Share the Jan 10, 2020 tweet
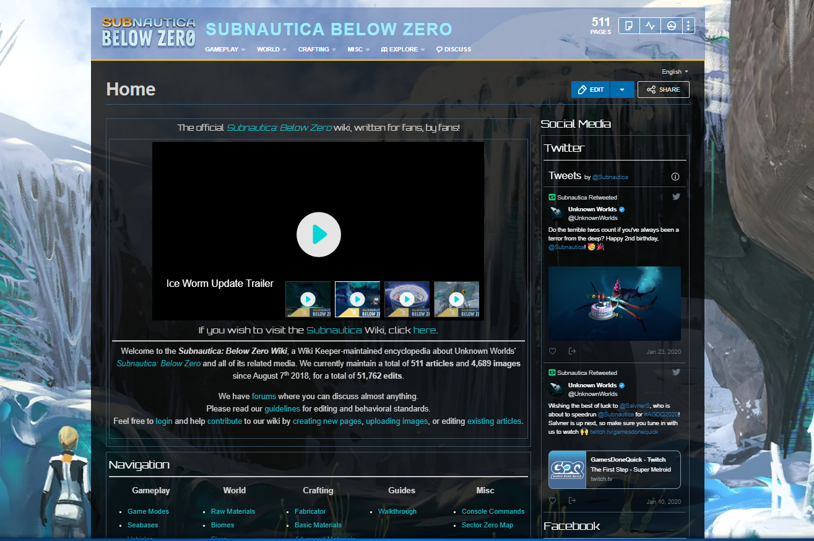The image size is (814, 541). [x=572, y=500]
